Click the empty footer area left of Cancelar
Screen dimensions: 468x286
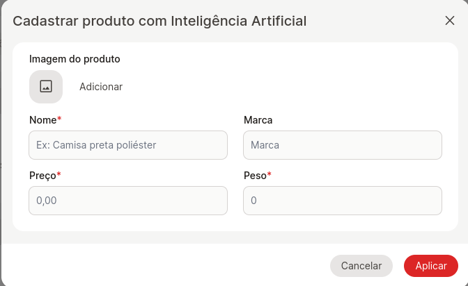(166, 265)
